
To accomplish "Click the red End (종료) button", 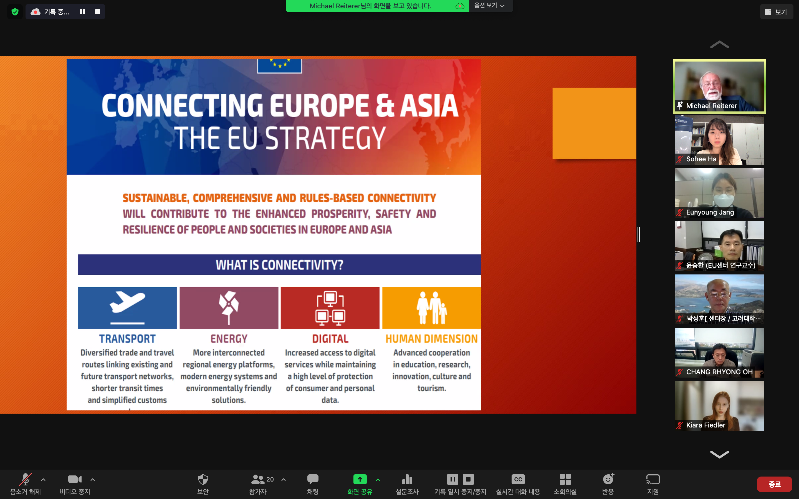I will [x=774, y=484].
